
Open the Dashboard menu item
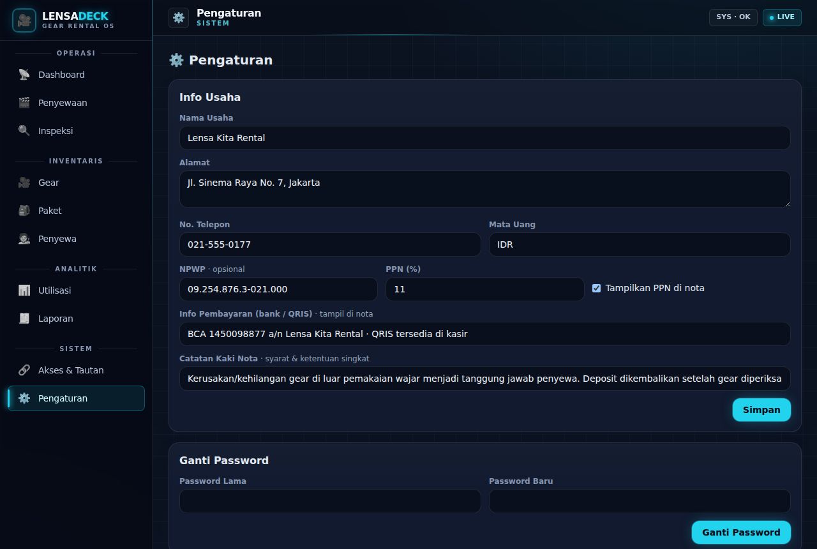click(x=76, y=75)
